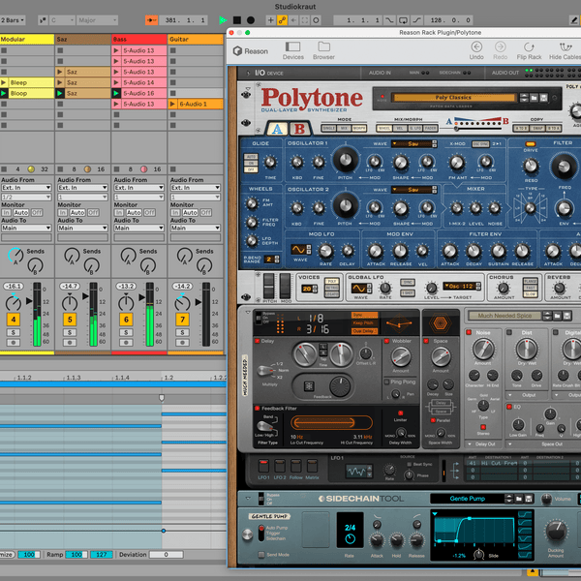581x581 pixels.
Task: Open Guitar track Audio From Ext. In dropdown
Action: 196,188
